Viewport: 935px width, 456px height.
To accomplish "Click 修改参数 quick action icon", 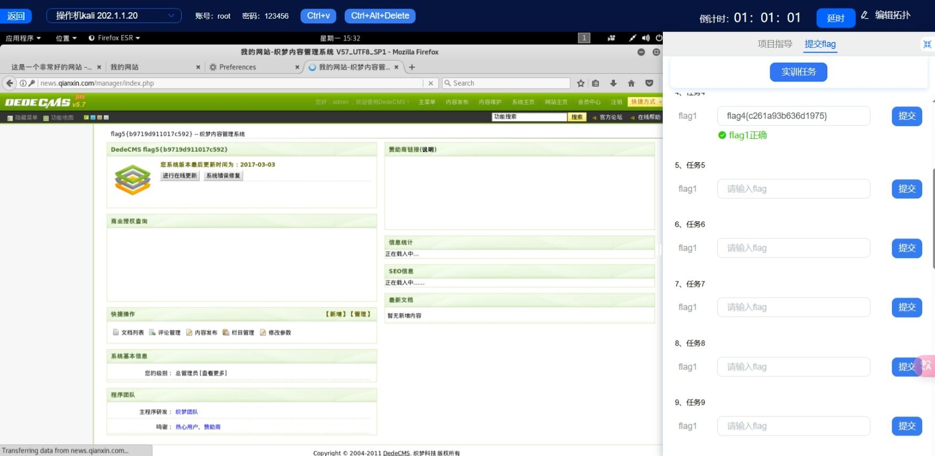I will (x=263, y=332).
